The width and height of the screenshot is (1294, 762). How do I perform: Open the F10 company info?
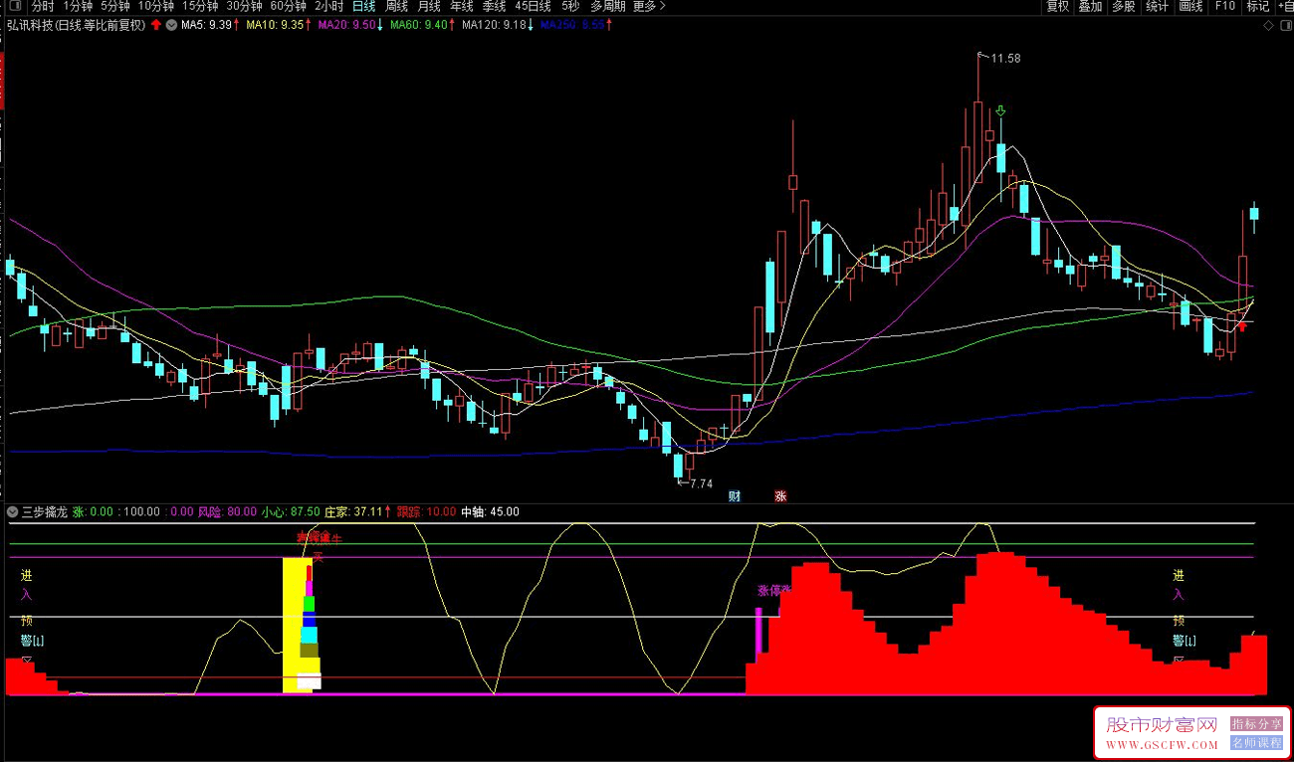click(x=1224, y=6)
